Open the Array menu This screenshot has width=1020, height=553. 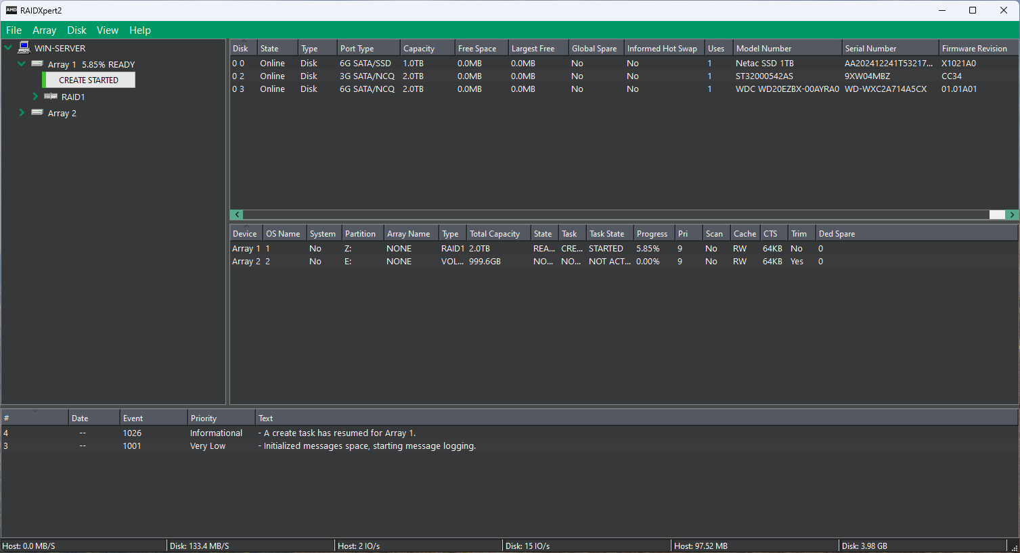[x=44, y=30]
